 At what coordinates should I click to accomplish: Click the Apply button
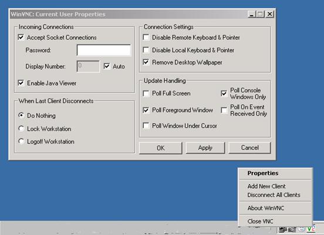pos(205,148)
